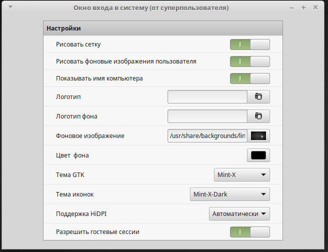
Task: Click the Логотип file browse icon
Action: [258, 96]
